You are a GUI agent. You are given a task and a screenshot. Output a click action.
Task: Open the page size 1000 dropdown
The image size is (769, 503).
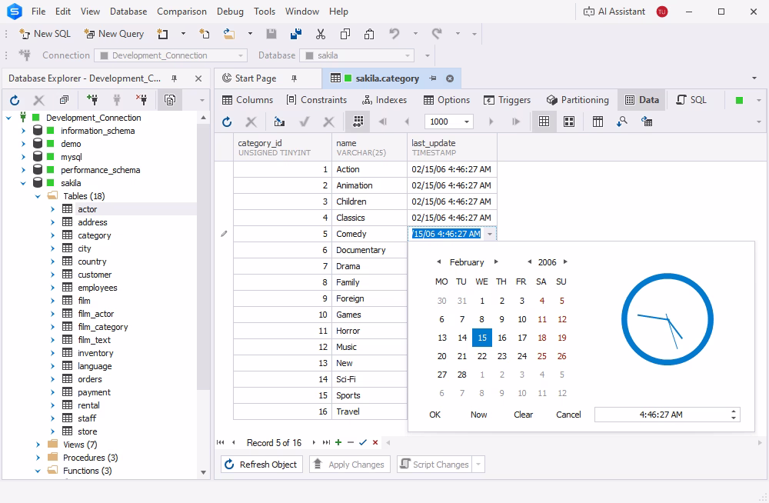click(467, 122)
